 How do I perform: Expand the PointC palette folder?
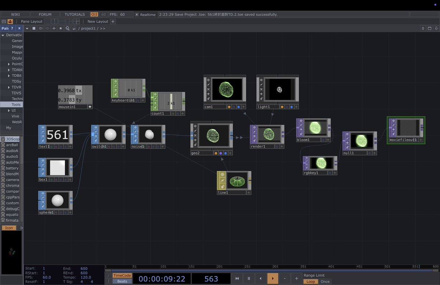pyautogui.click(x=9, y=64)
